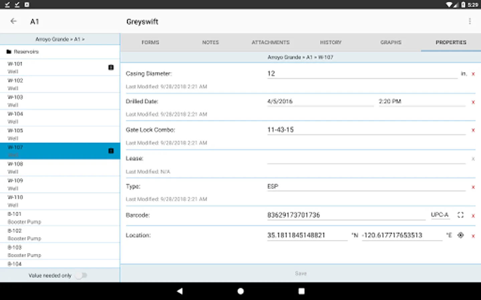The width and height of the screenshot is (481, 300).
Task: Tap the Save button
Action: pyautogui.click(x=301, y=273)
